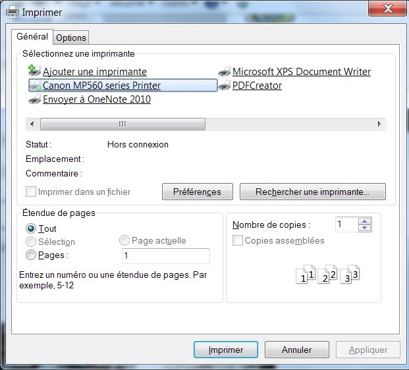Screen dimensions: 409x370
Task: Choose Microsoft XPS Document Writer
Action: point(302,72)
